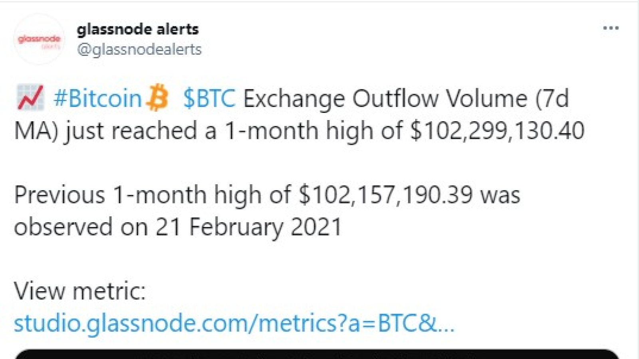Click the @glassnodealerts handle
Viewport: 639px width, 359px height.
[139, 49]
